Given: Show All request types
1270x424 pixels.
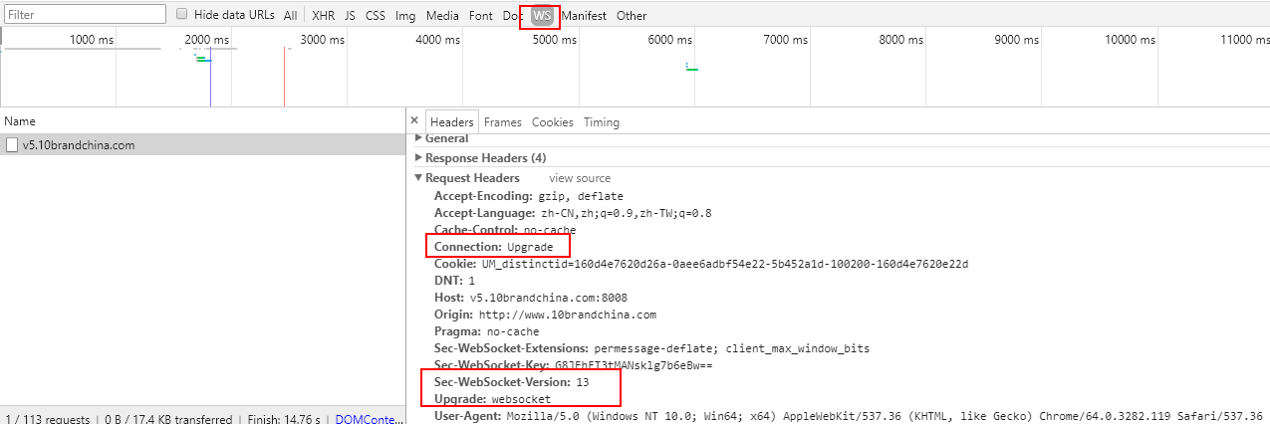Looking at the screenshot, I should (290, 15).
